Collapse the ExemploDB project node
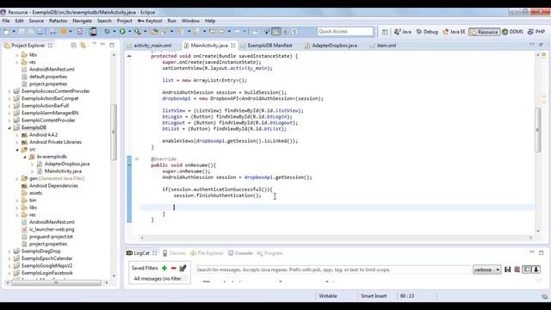The height and width of the screenshot is (310, 551). click(x=9, y=127)
